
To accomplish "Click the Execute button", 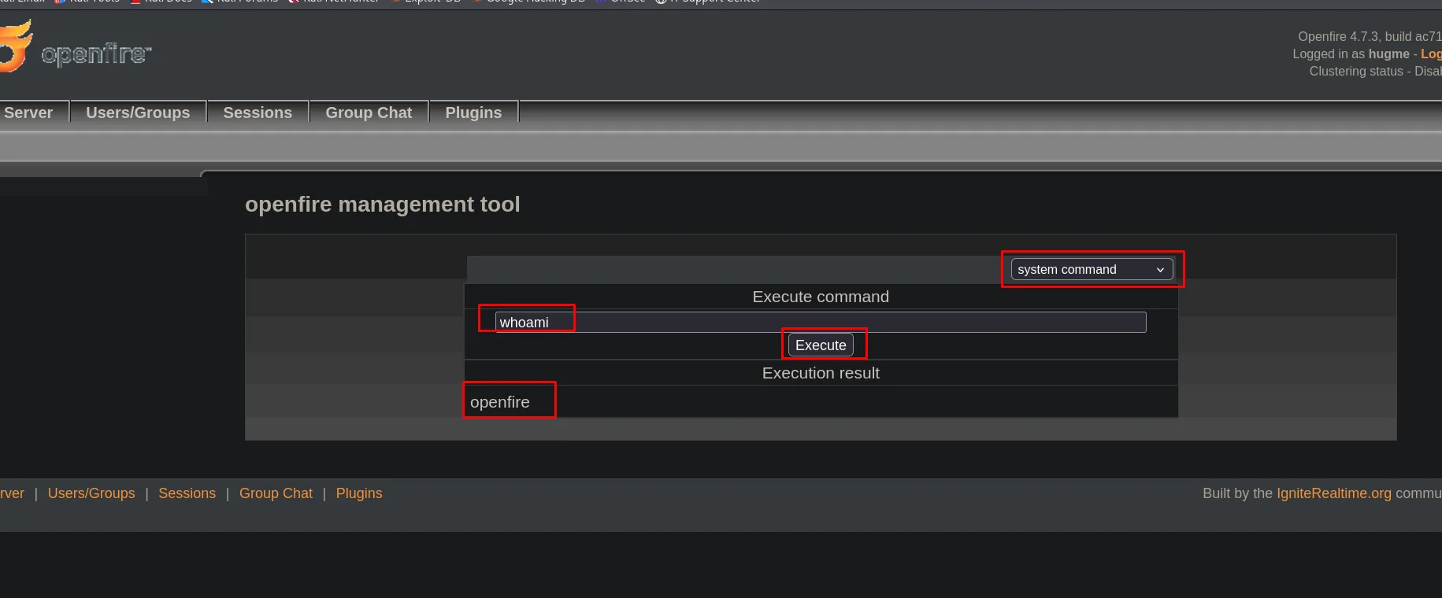I will (x=821, y=345).
